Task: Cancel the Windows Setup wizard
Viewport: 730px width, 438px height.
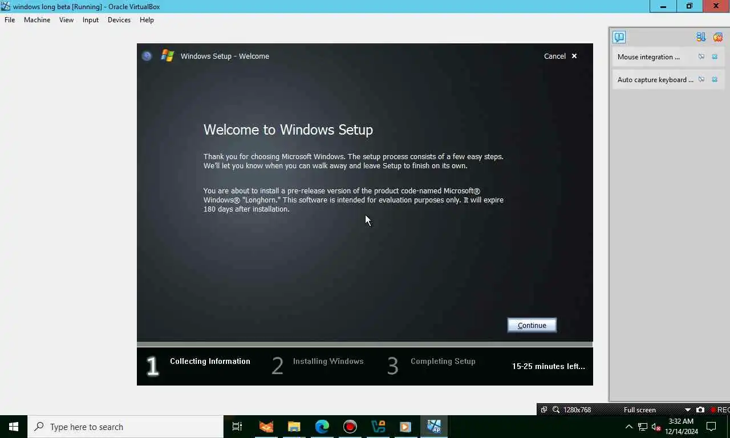Action: tap(561, 56)
